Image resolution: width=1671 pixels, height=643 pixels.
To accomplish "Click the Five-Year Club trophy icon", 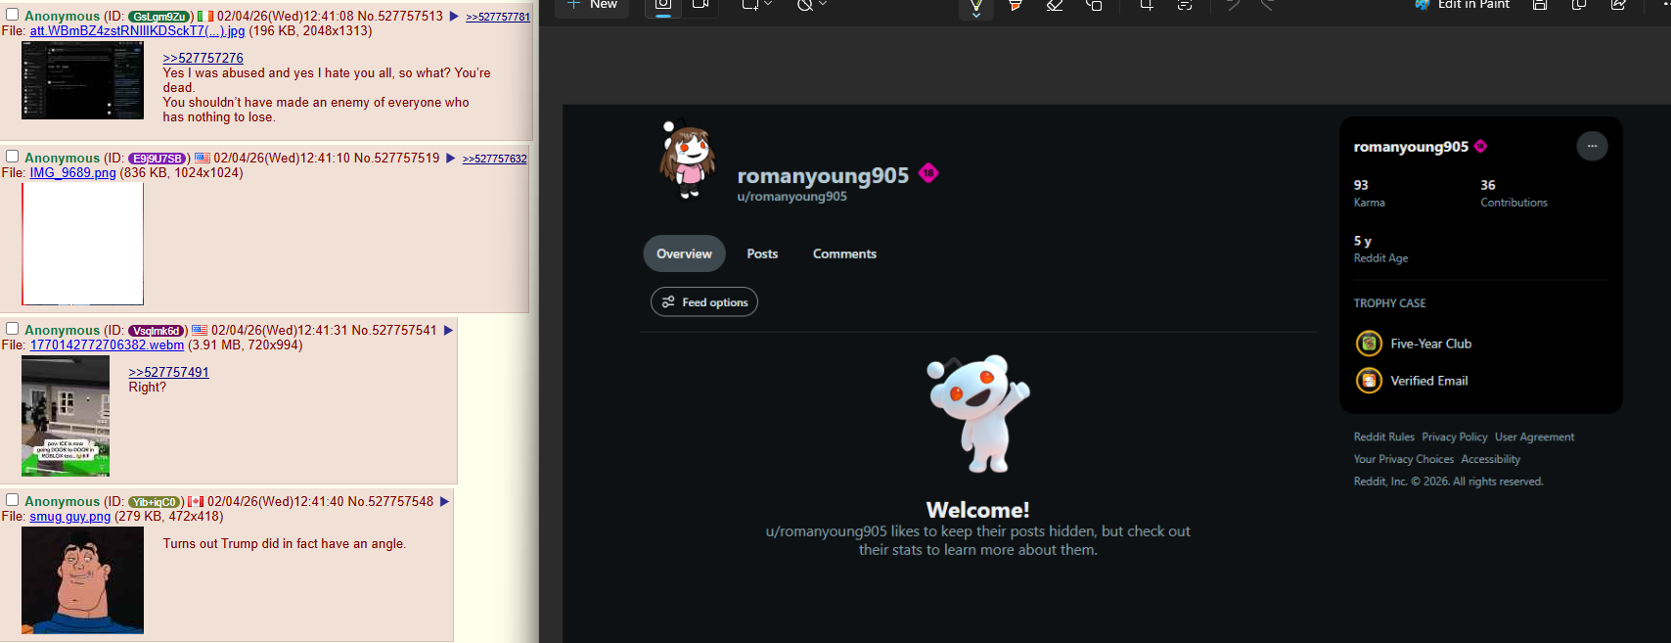I will point(1369,344).
